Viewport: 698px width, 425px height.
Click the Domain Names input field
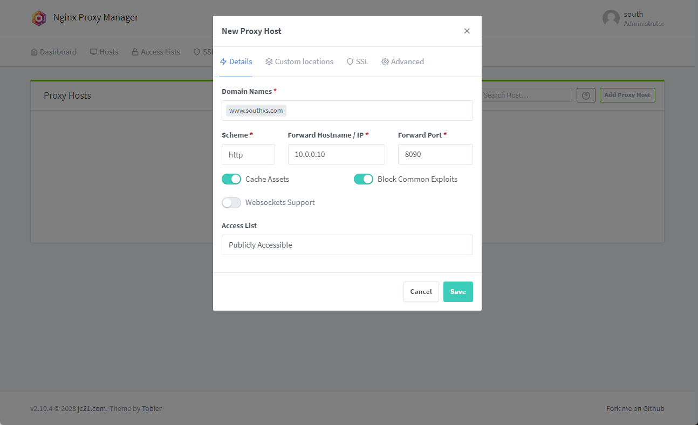coord(378,111)
